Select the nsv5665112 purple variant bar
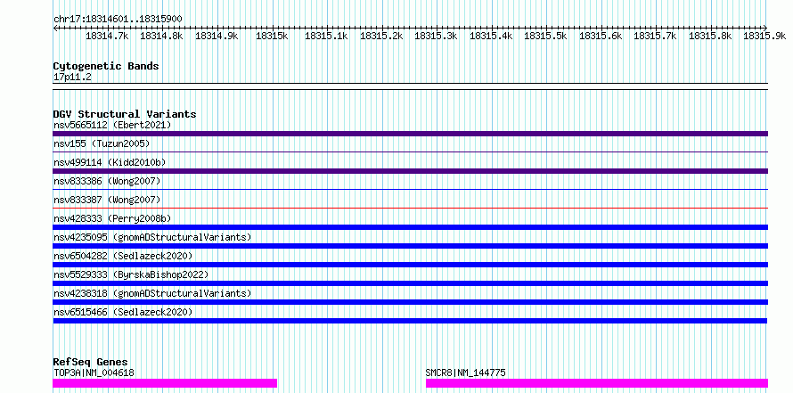The image size is (793, 393). pos(410,134)
